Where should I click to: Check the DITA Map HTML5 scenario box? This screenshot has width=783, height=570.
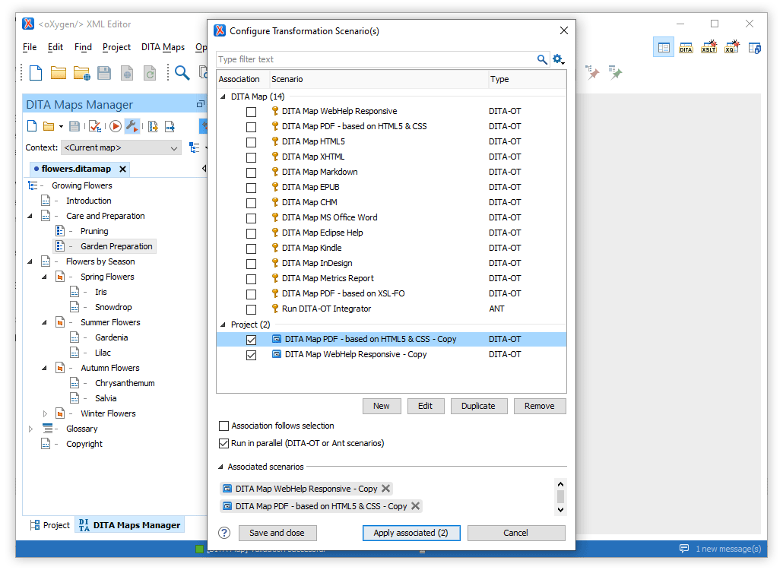tap(251, 142)
